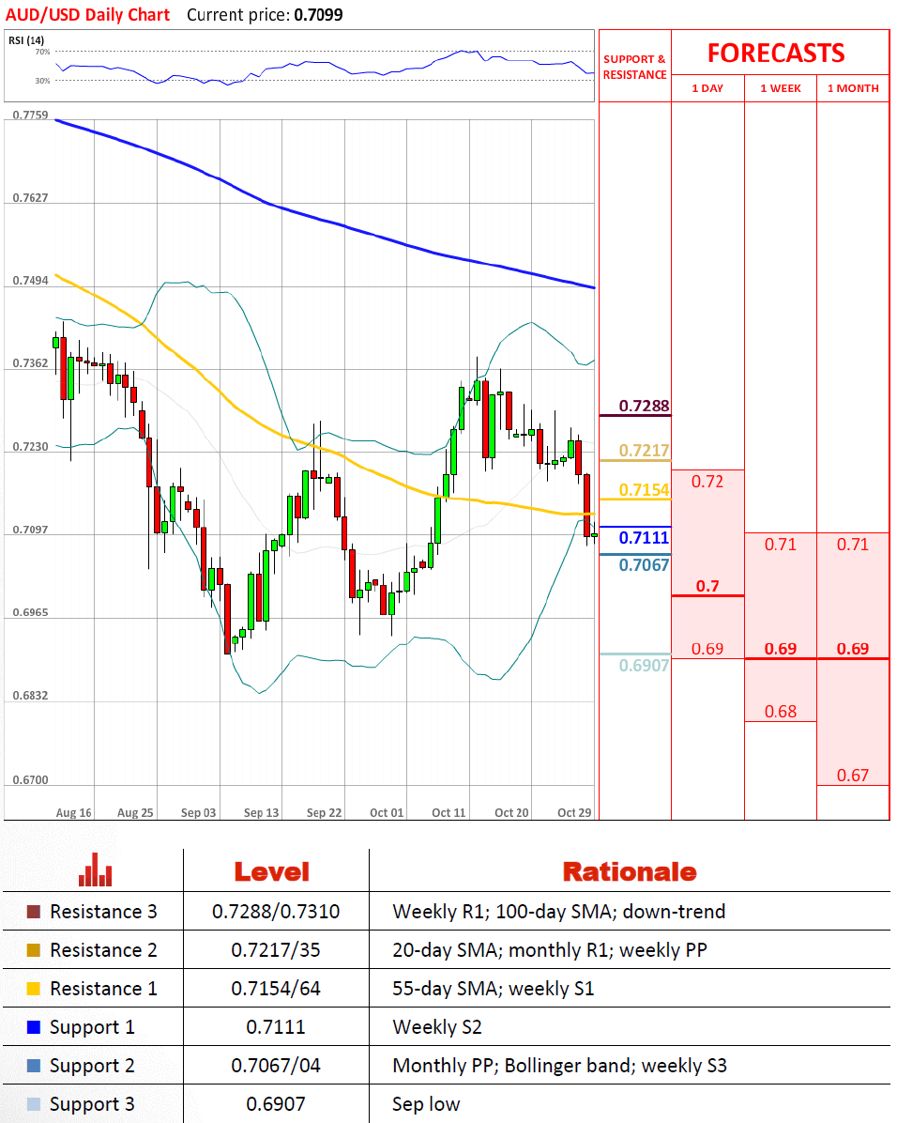Click the 'Sep low' rationale cell
Image resolution: width=897 pixels, height=1123 pixels.
426,1105
